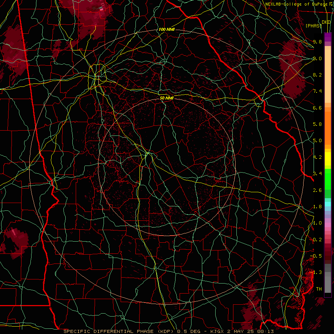Pick the dark purple segment atop the color bar
The width and height of the screenshot is (334, 334).
[x=328, y=37]
